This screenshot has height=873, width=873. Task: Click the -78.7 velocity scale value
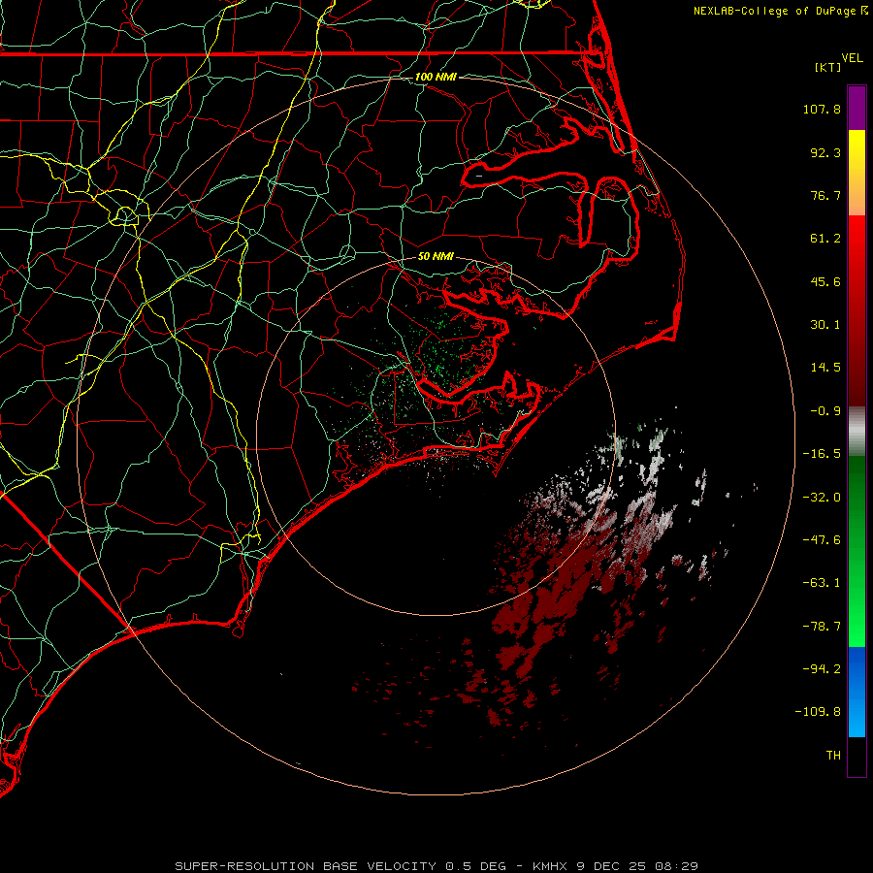coord(822,627)
